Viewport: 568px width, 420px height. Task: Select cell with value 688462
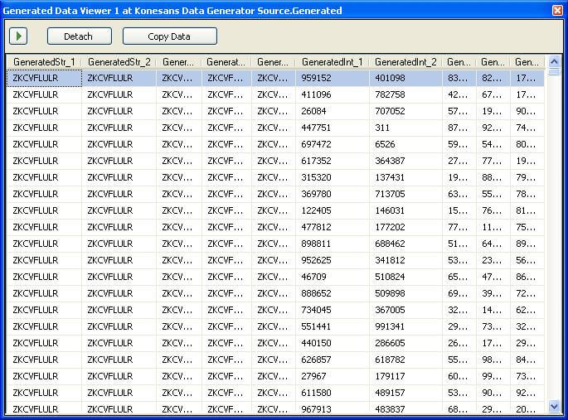pyautogui.click(x=405, y=244)
